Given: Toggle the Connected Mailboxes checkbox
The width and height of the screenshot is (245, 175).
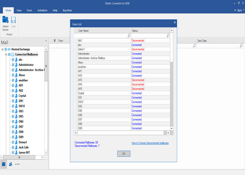Looking at the screenshot, I should (9, 54).
